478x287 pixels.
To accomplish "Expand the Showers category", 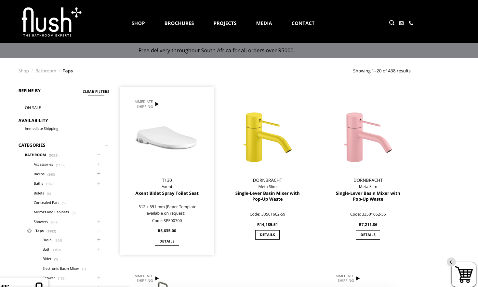I will tap(99, 221).
